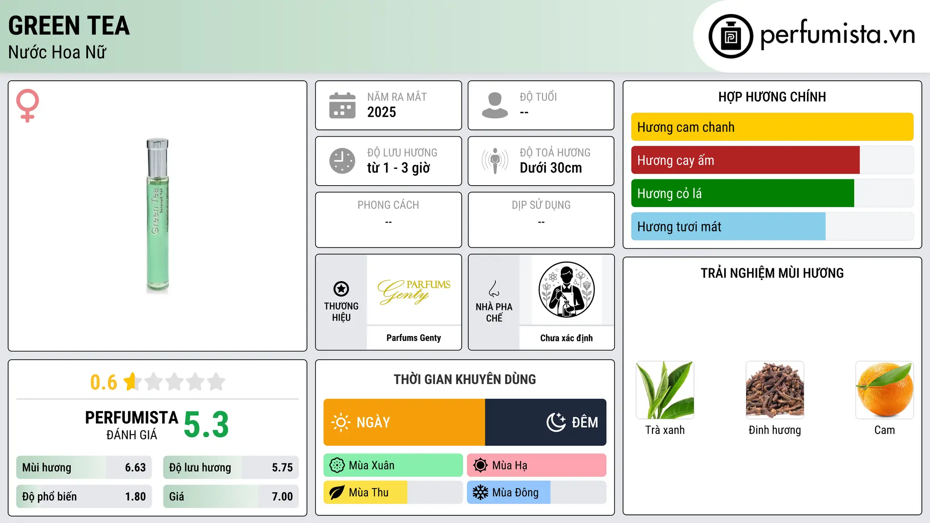Viewport: 930px width, 523px height.
Task: Click the star badge icon above Thương hiệu
Action: point(341,289)
